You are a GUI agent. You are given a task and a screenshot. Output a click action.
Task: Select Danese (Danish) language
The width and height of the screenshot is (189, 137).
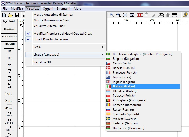[x=143, y=68]
